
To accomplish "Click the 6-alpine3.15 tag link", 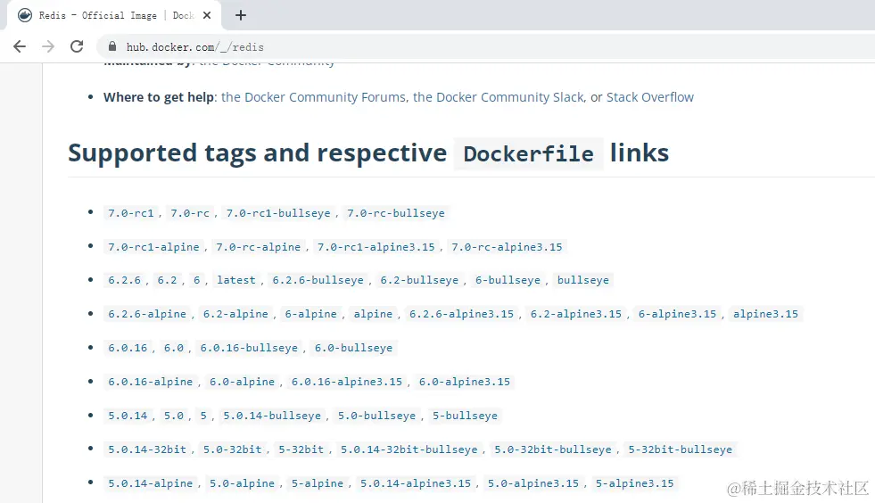I will pyautogui.click(x=677, y=314).
